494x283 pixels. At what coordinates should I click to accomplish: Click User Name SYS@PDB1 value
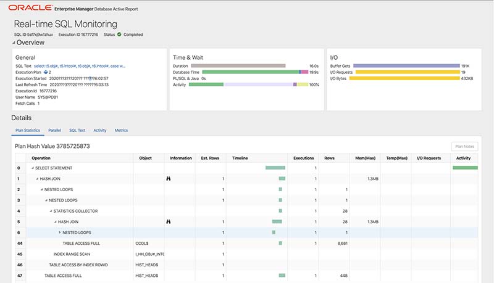[48, 97]
